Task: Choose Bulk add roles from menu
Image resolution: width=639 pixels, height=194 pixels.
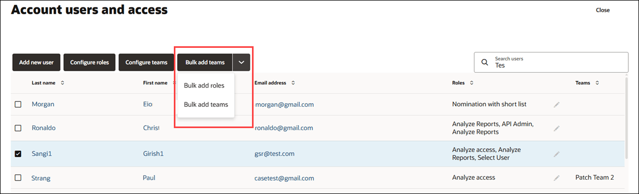Action: click(x=204, y=86)
